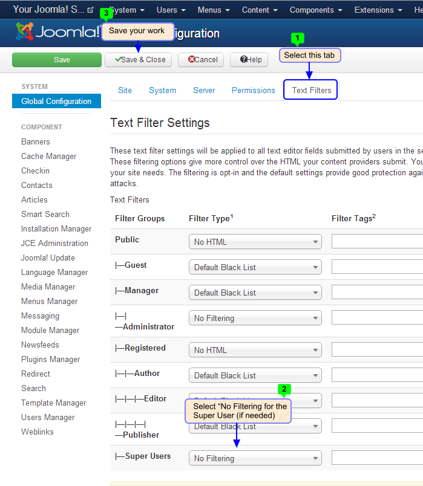Open the Registered filter type dropdown
423x486 pixels.
(x=255, y=350)
